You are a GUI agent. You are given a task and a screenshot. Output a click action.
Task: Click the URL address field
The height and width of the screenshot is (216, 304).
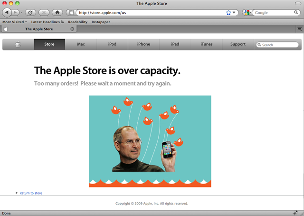pyautogui.click(x=151, y=13)
